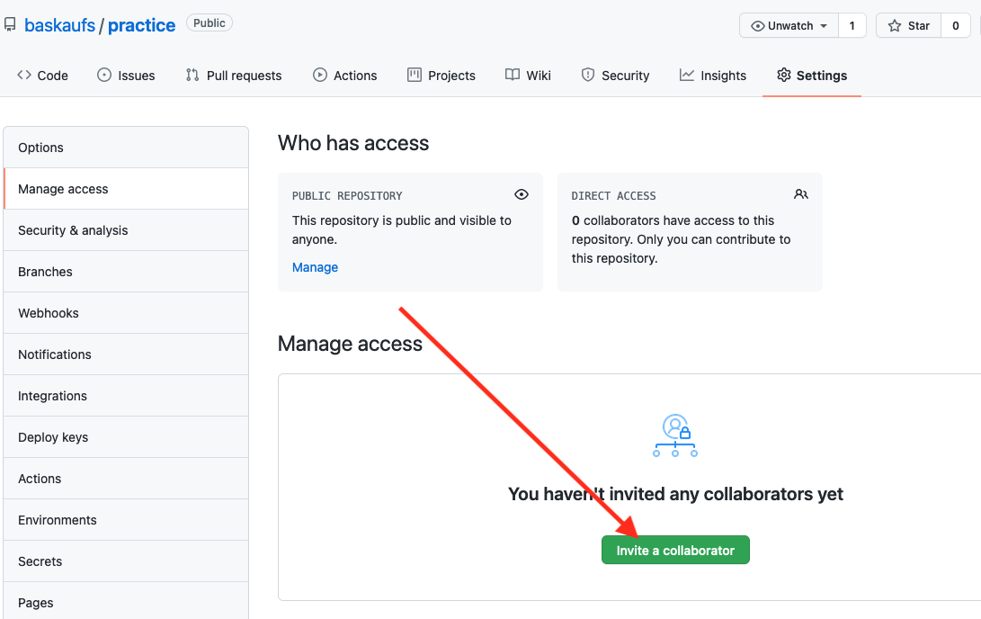Click Invite a collaborator button
Viewport: 981px width, 619px height.
[x=675, y=550]
